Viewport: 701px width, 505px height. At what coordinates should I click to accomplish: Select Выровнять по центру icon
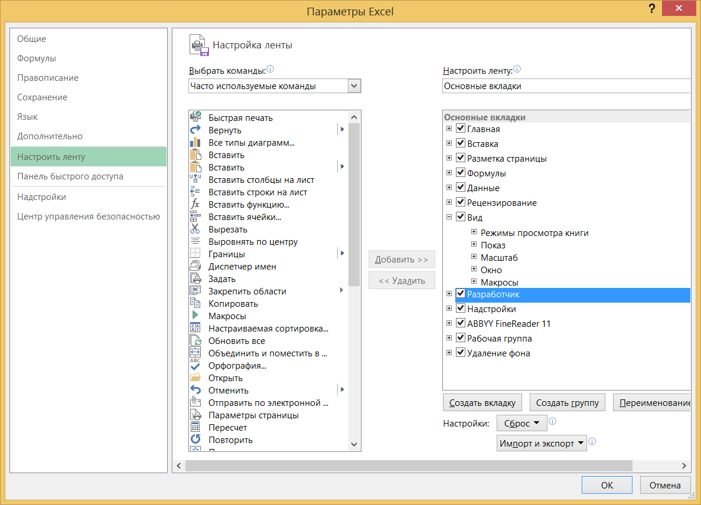coord(195,241)
